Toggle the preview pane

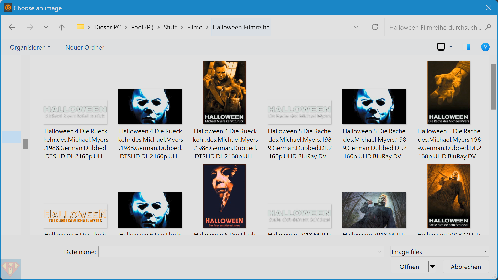coord(466,47)
